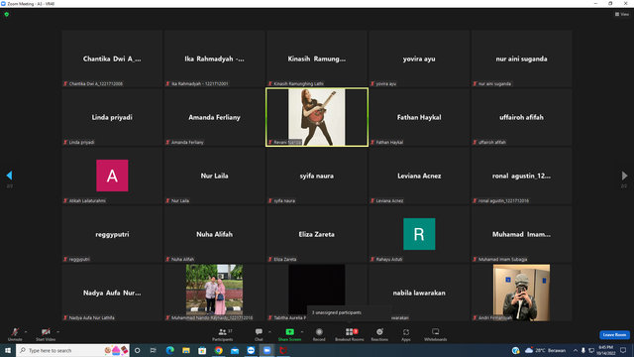Screen dimensions: 634x357
Task: Select the yovira ayu tile
Action: coord(419,59)
